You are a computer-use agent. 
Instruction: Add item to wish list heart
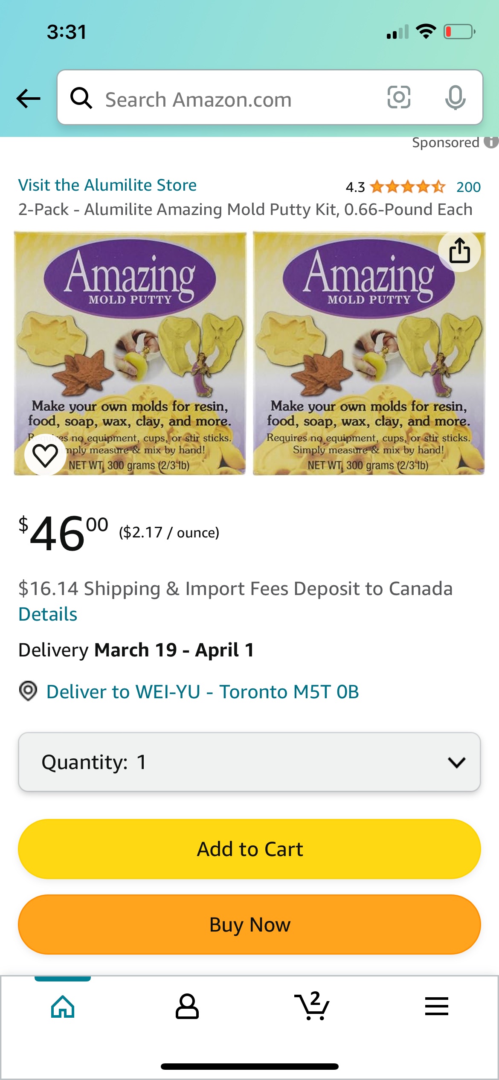point(45,455)
